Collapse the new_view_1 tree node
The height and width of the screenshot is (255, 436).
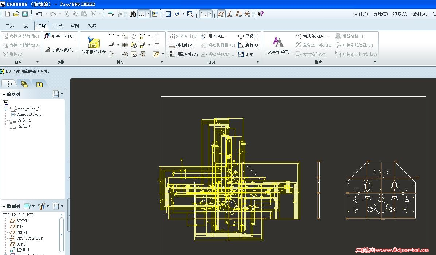click(5, 109)
